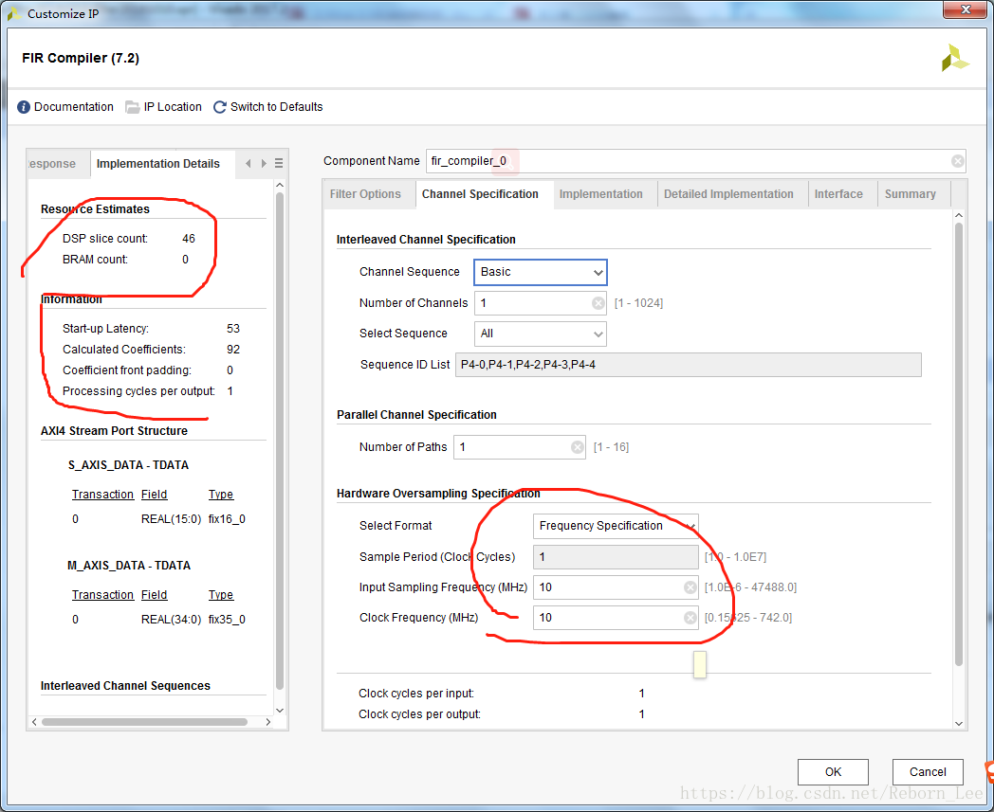Click right panel scroll down arrow

(959, 723)
